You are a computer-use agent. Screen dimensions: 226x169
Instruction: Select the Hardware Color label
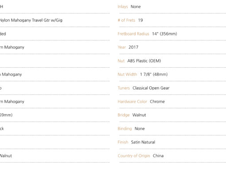pyautogui.click(x=132, y=101)
